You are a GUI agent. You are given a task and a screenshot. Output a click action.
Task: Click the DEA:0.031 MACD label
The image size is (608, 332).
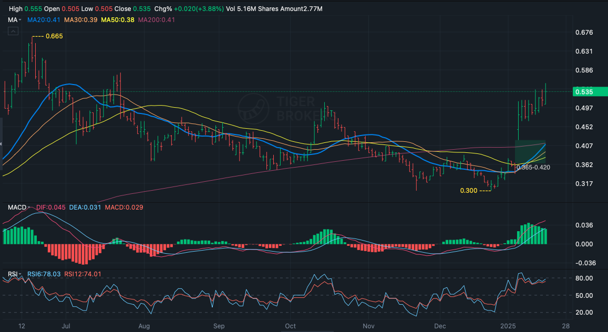click(x=86, y=207)
